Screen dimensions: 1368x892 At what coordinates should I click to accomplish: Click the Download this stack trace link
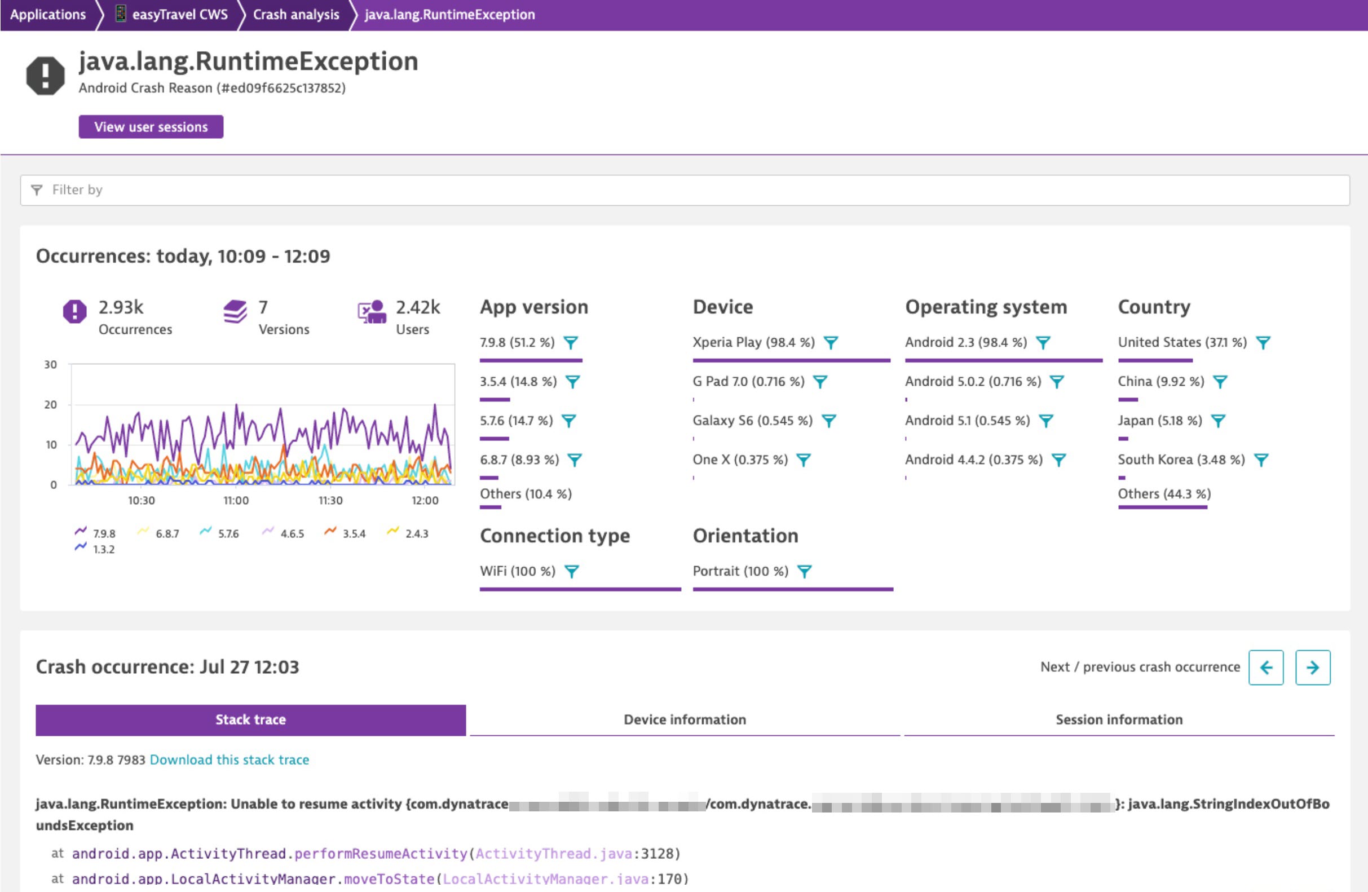(x=230, y=759)
